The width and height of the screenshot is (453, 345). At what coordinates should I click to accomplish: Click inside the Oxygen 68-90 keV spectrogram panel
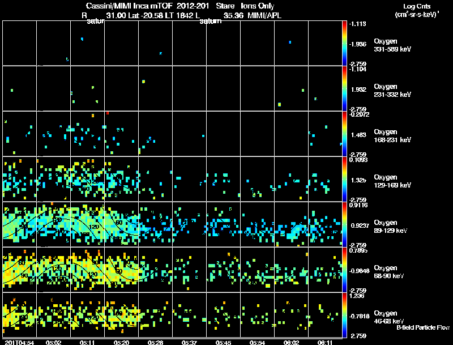click(172, 270)
